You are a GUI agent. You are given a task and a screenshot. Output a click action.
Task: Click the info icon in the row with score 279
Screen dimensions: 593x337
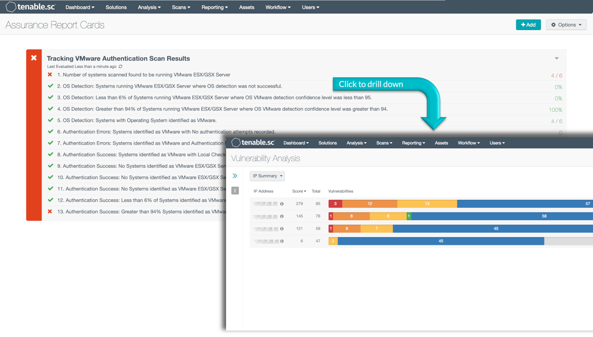(x=282, y=204)
